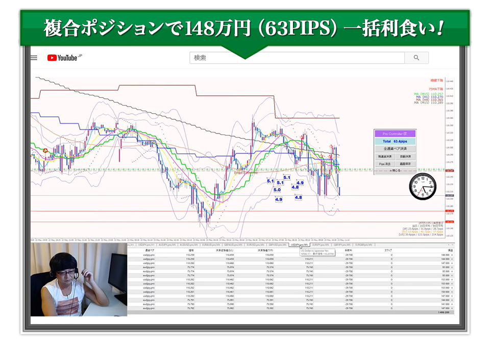Screen dimensions: 490x344
Task: Switch to the GBPAUD.pro,M5 chart tab
Action: pyautogui.click(x=233, y=245)
